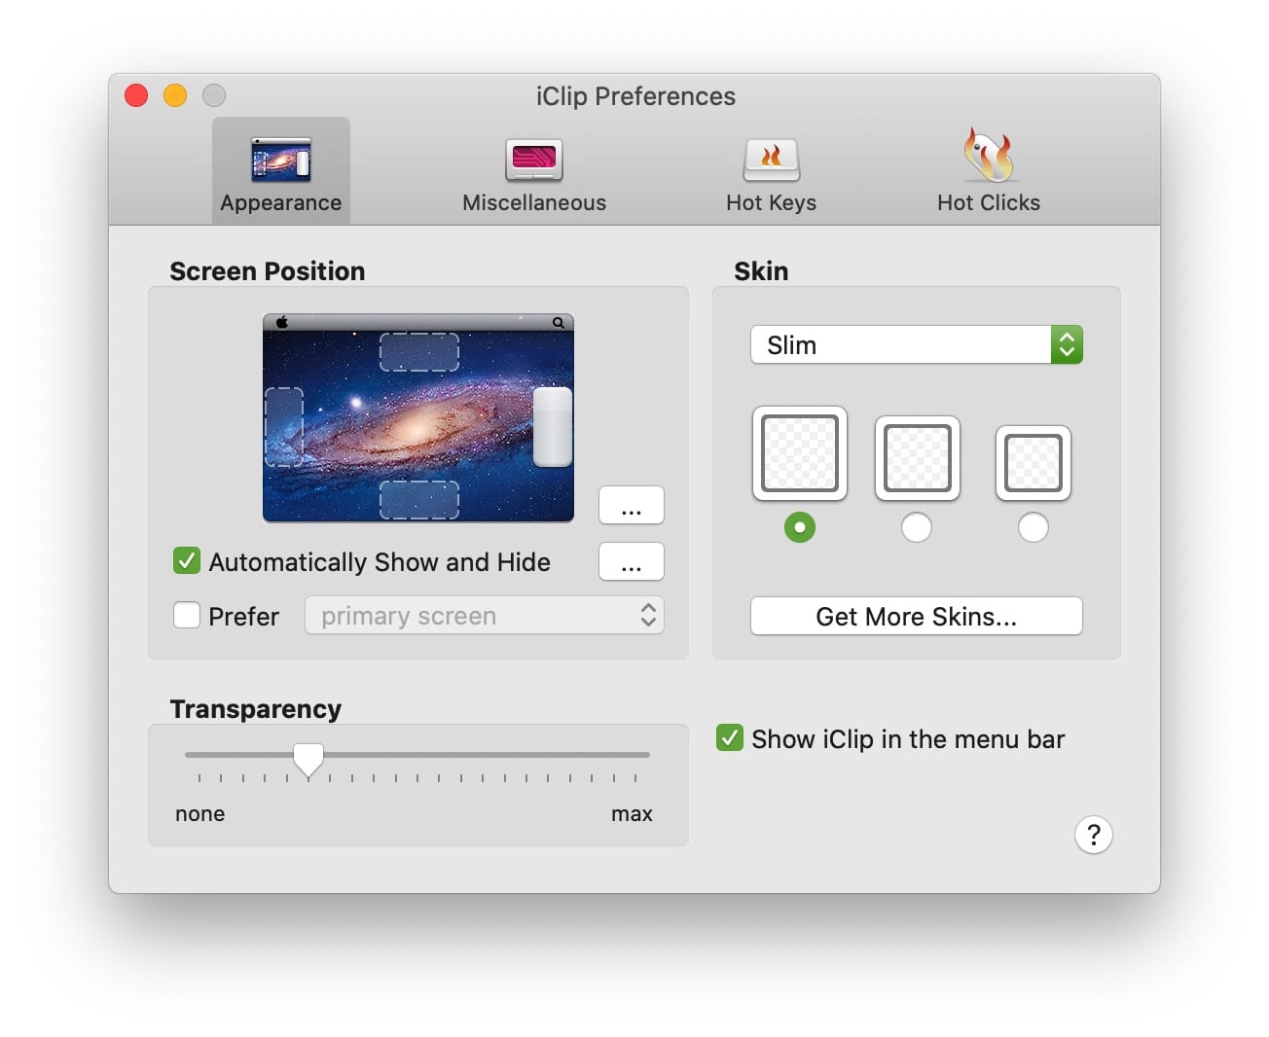Open the primary screen dropdown
The width and height of the screenshot is (1269, 1037).
click(x=484, y=616)
